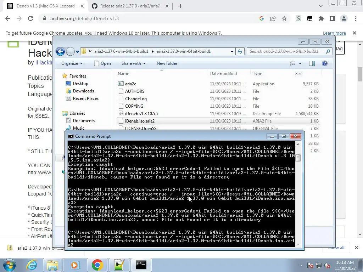Open Windows Media Player taskbar icon
Viewport: 363px width, 272px height.
point(74,265)
